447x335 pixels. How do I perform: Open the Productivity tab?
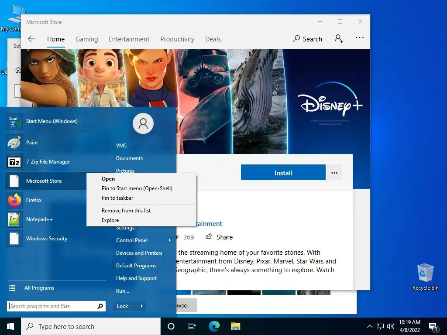point(177,39)
